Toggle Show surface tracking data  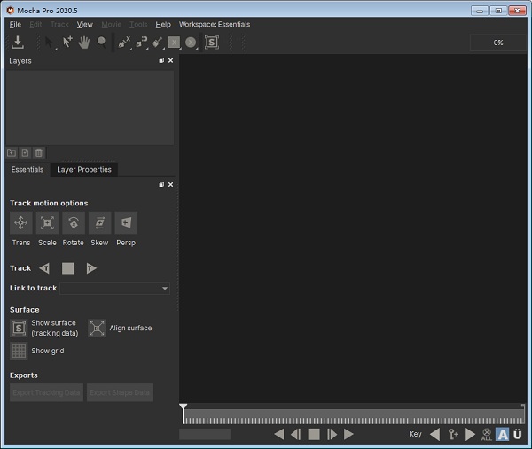[x=19, y=329]
